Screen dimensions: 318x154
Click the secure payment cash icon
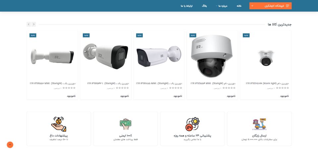tap(125, 124)
